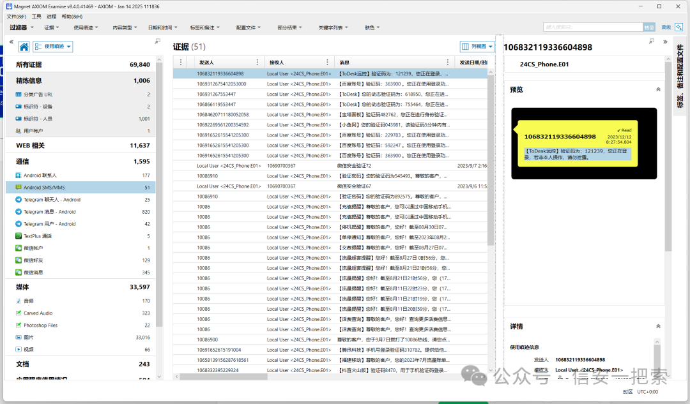Open the 工具 menu

(x=36, y=17)
